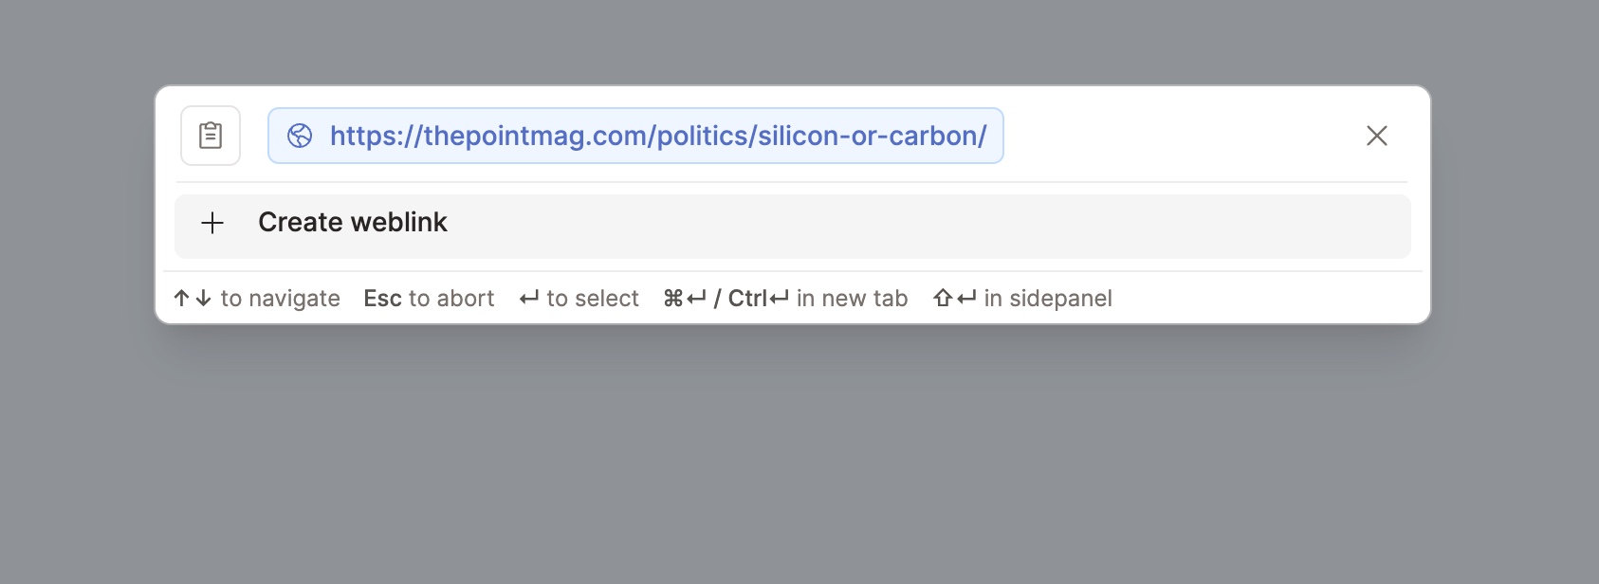This screenshot has height=584, width=1599.
Task: Click the shift arrow icon for sidepanel
Action: pos(943,299)
